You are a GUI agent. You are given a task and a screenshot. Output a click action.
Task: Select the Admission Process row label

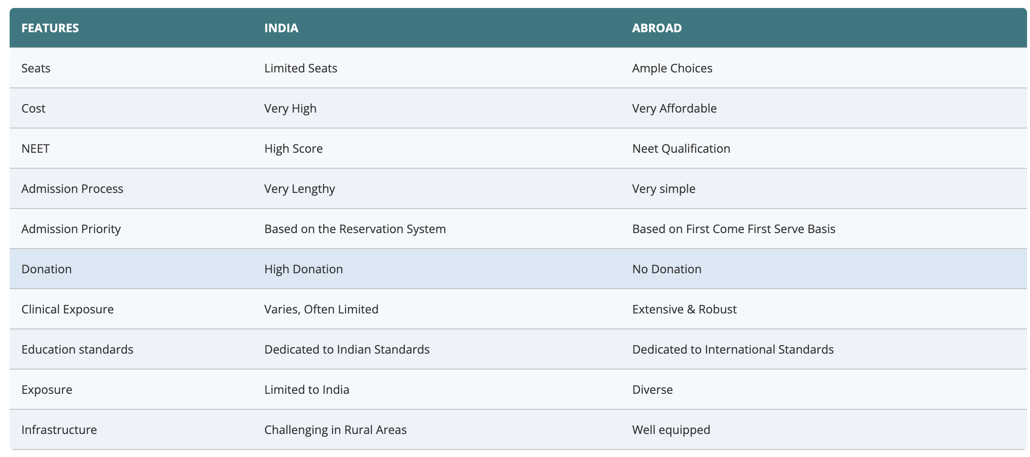coord(72,189)
